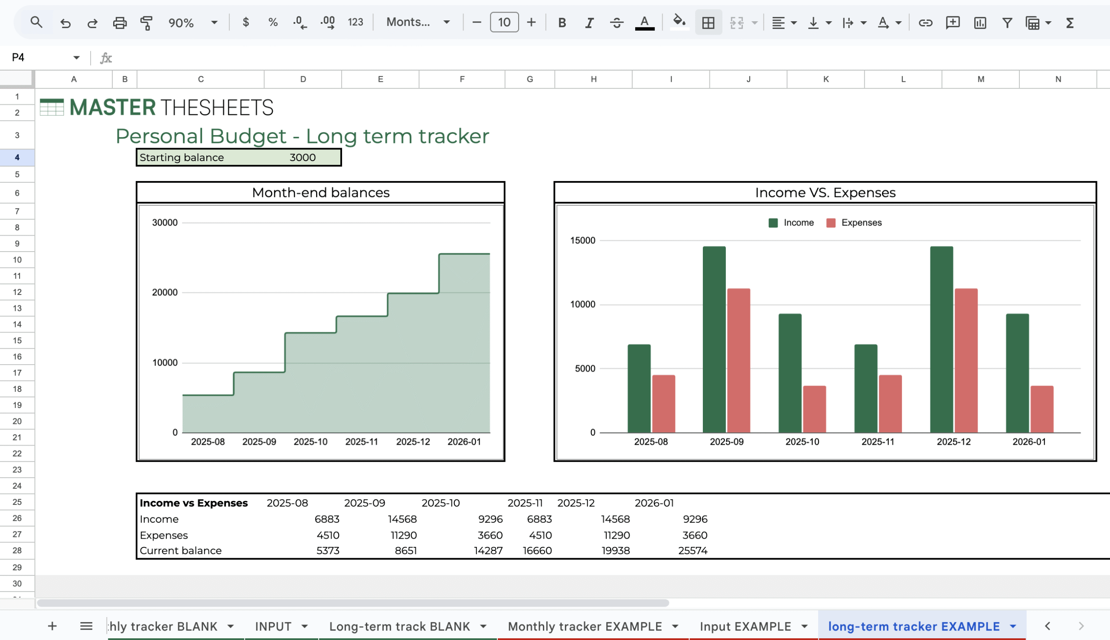Click the insert chart icon

click(x=980, y=23)
